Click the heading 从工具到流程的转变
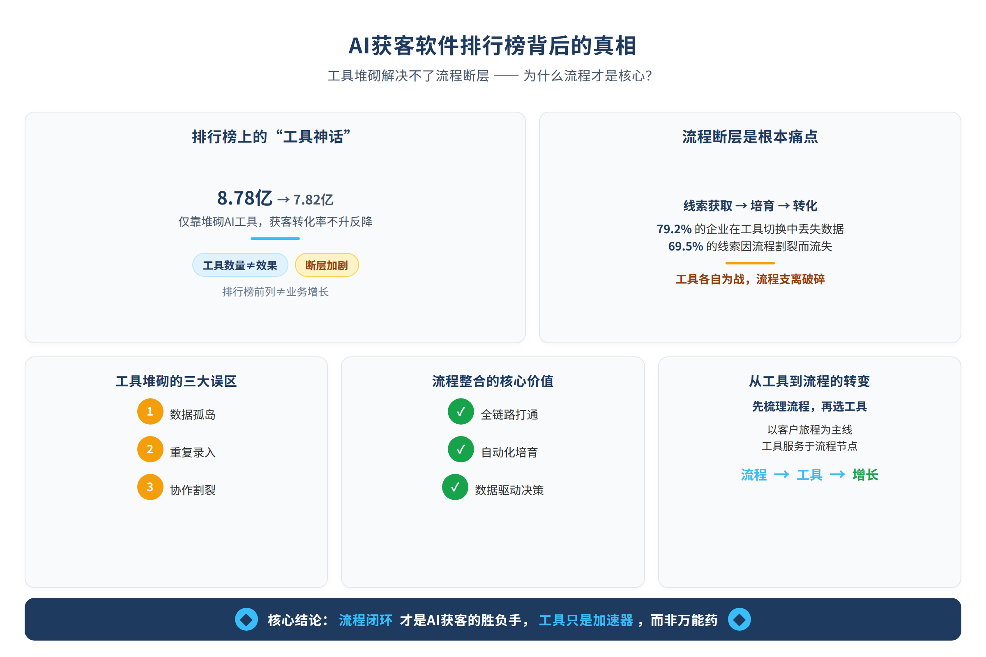Image resolution: width=986 pixels, height=657 pixels. pos(809,381)
